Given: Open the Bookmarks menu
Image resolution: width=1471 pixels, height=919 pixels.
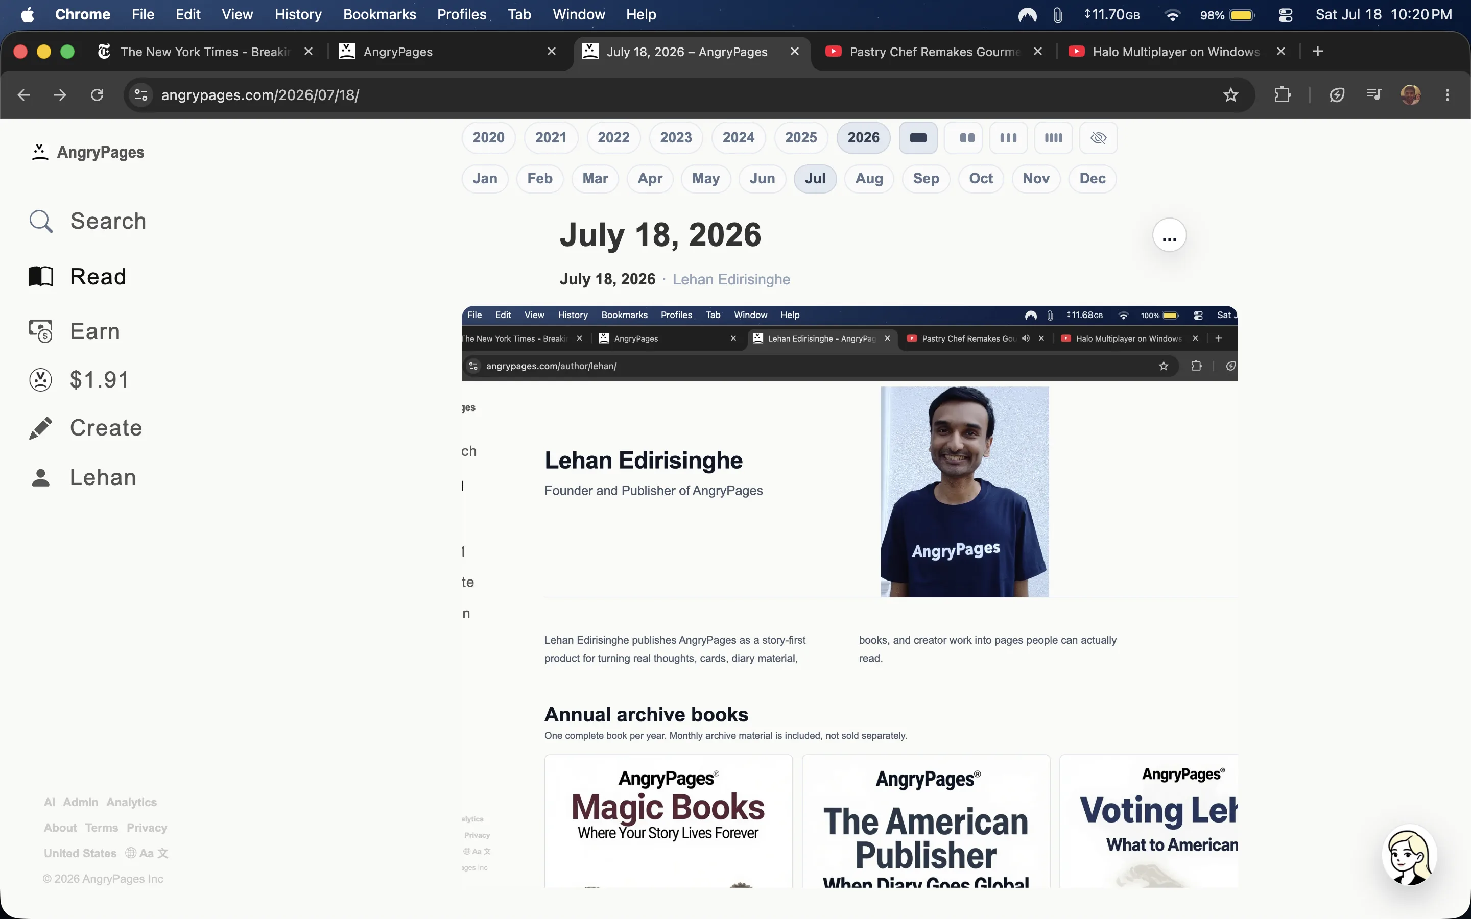Looking at the screenshot, I should 379,15.
